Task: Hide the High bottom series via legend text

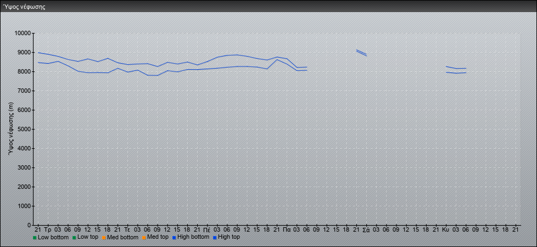Action: tap(193, 237)
